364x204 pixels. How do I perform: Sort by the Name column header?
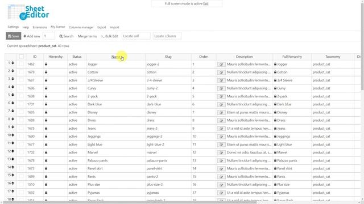tap(115, 57)
